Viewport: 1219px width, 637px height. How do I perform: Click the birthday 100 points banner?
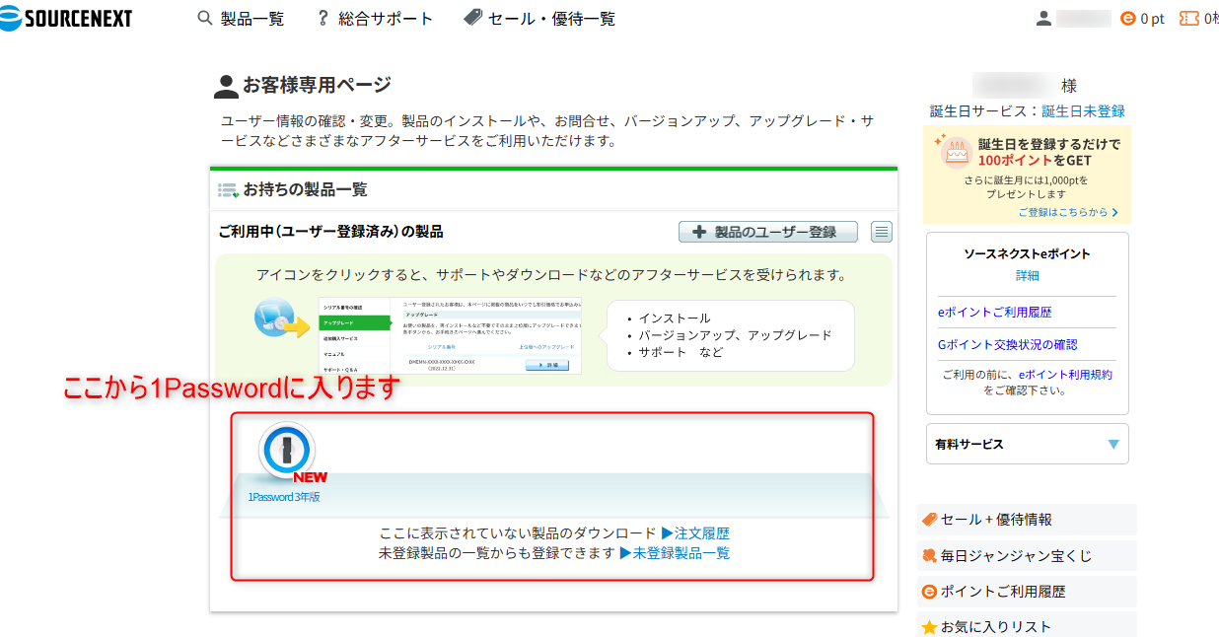[x=1027, y=174]
